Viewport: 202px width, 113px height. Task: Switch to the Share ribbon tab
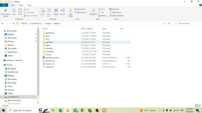click(21, 5)
